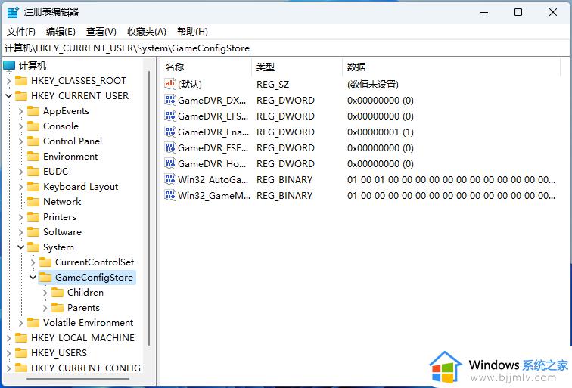This screenshot has height=388, width=572.
Task: Click the Children folder icon
Action: tap(58, 293)
